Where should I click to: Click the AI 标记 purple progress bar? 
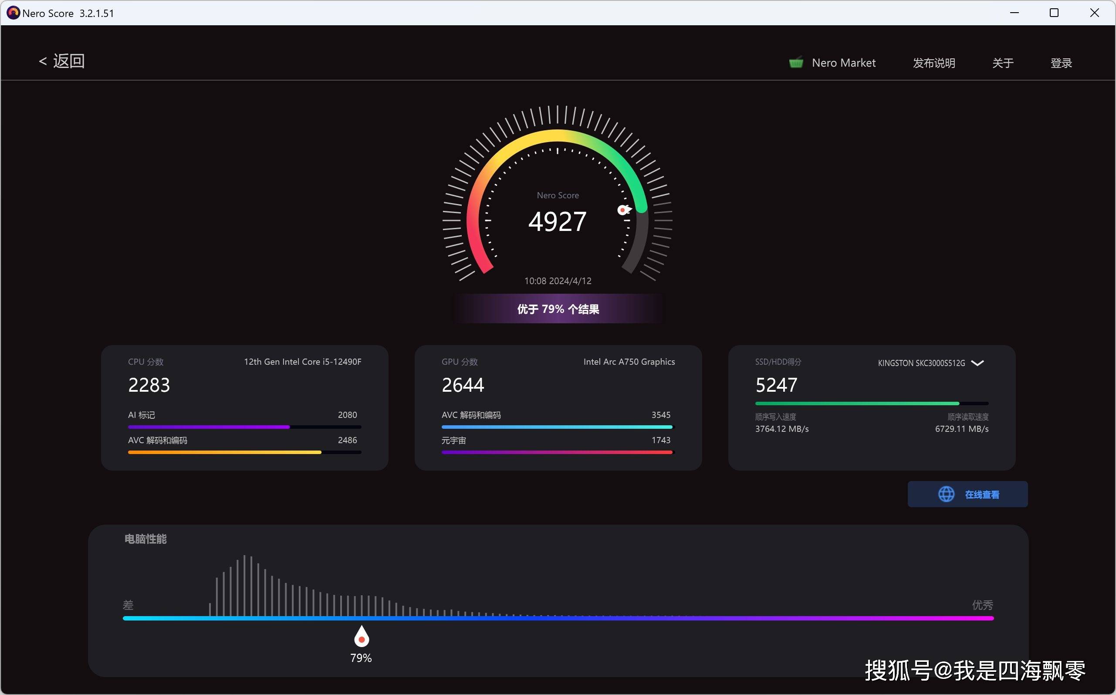244,427
